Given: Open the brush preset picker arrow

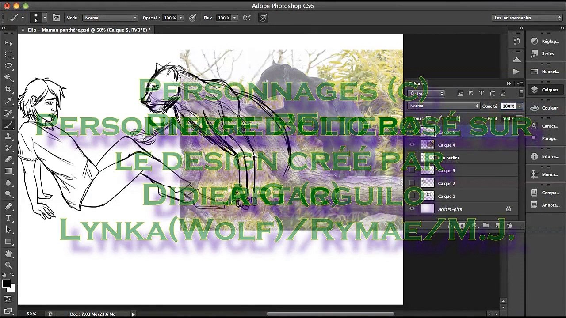Looking at the screenshot, I should point(44,18).
